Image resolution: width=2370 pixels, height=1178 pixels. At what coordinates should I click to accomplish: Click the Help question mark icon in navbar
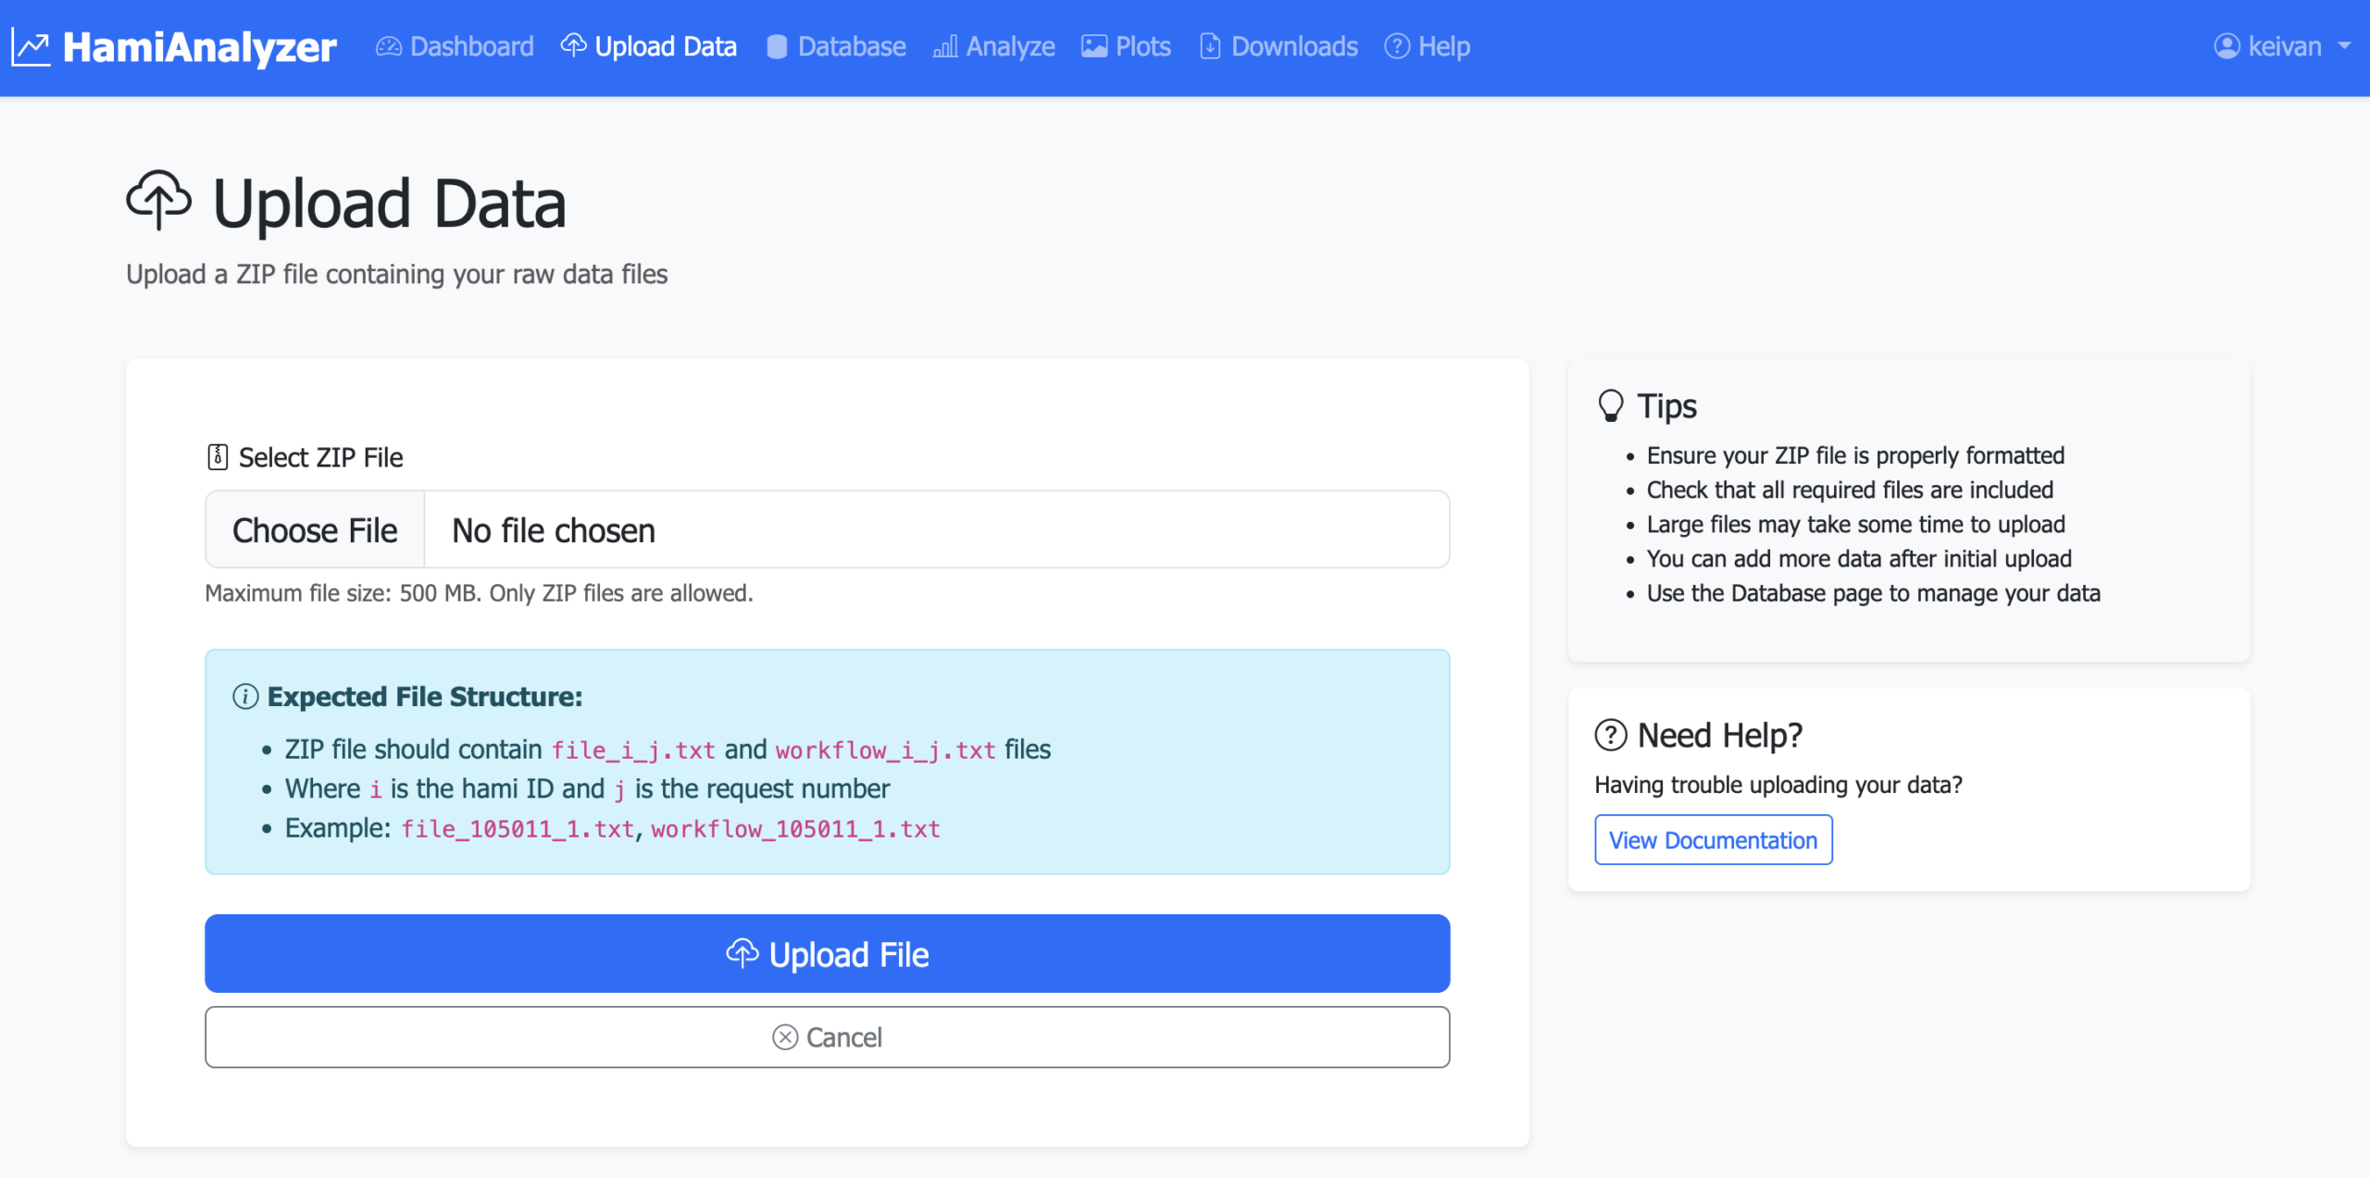point(1397,46)
